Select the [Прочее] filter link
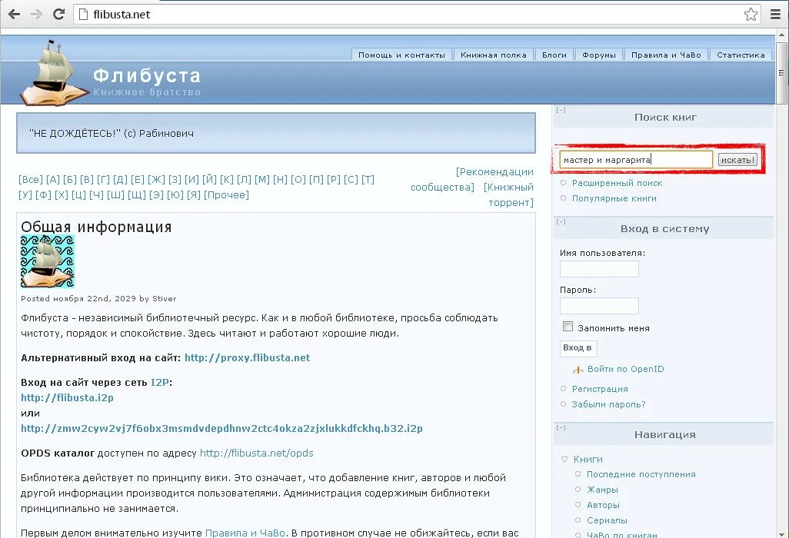 [226, 194]
